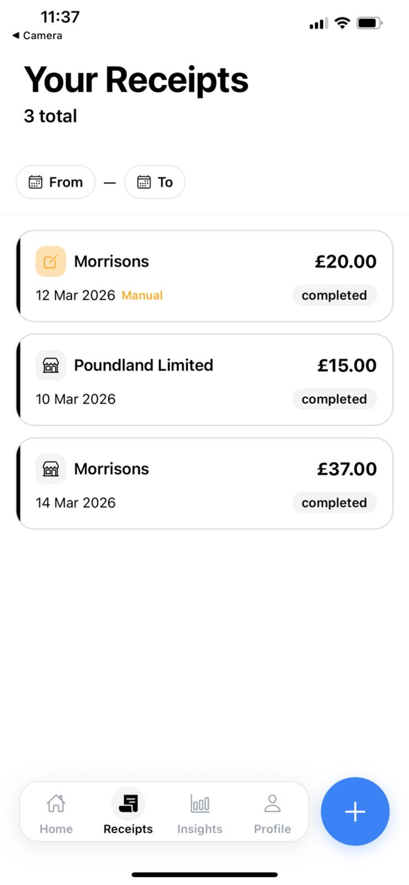
Task: Tap the calendar icon in the From filter
Action: (36, 182)
